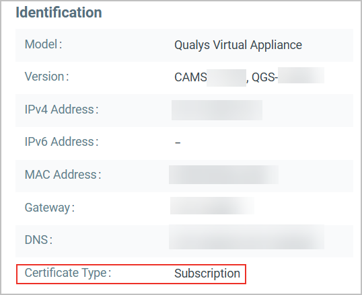362x295 pixels.
Task: Click the blurred Gateway value
Action: click(212, 206)
